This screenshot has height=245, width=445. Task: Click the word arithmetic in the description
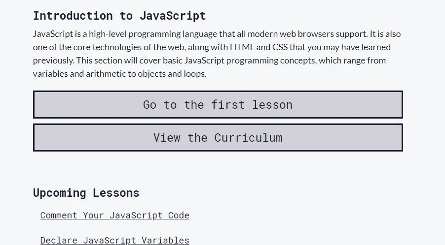click(x=103, y=74)
